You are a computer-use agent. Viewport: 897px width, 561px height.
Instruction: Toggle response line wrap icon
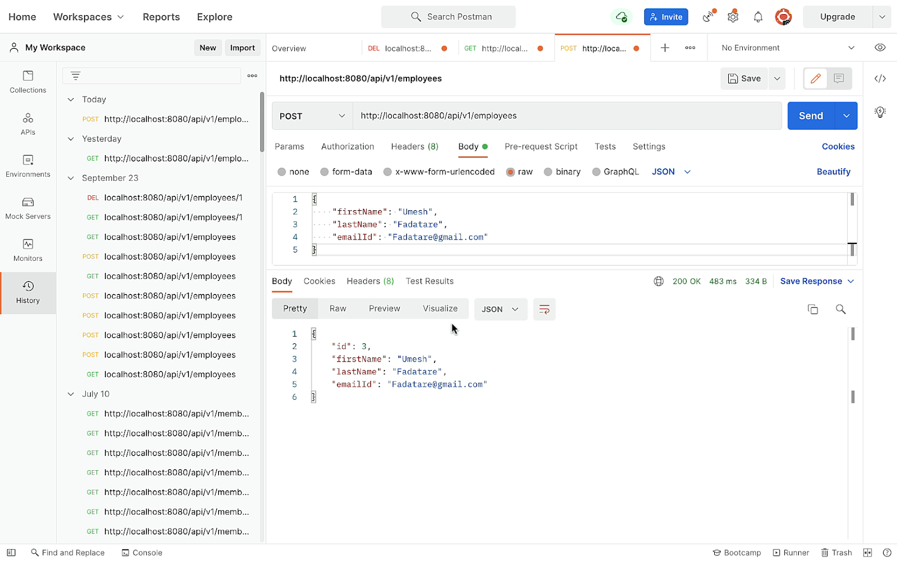(544, 309)
